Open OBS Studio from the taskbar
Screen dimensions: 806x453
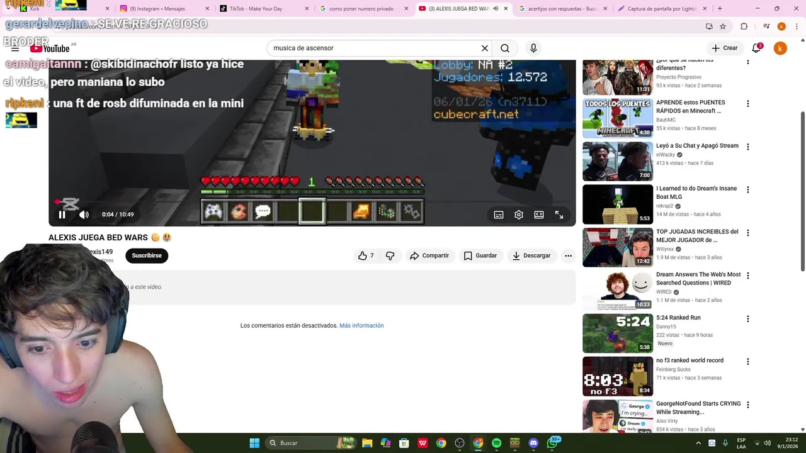point(460,443)
